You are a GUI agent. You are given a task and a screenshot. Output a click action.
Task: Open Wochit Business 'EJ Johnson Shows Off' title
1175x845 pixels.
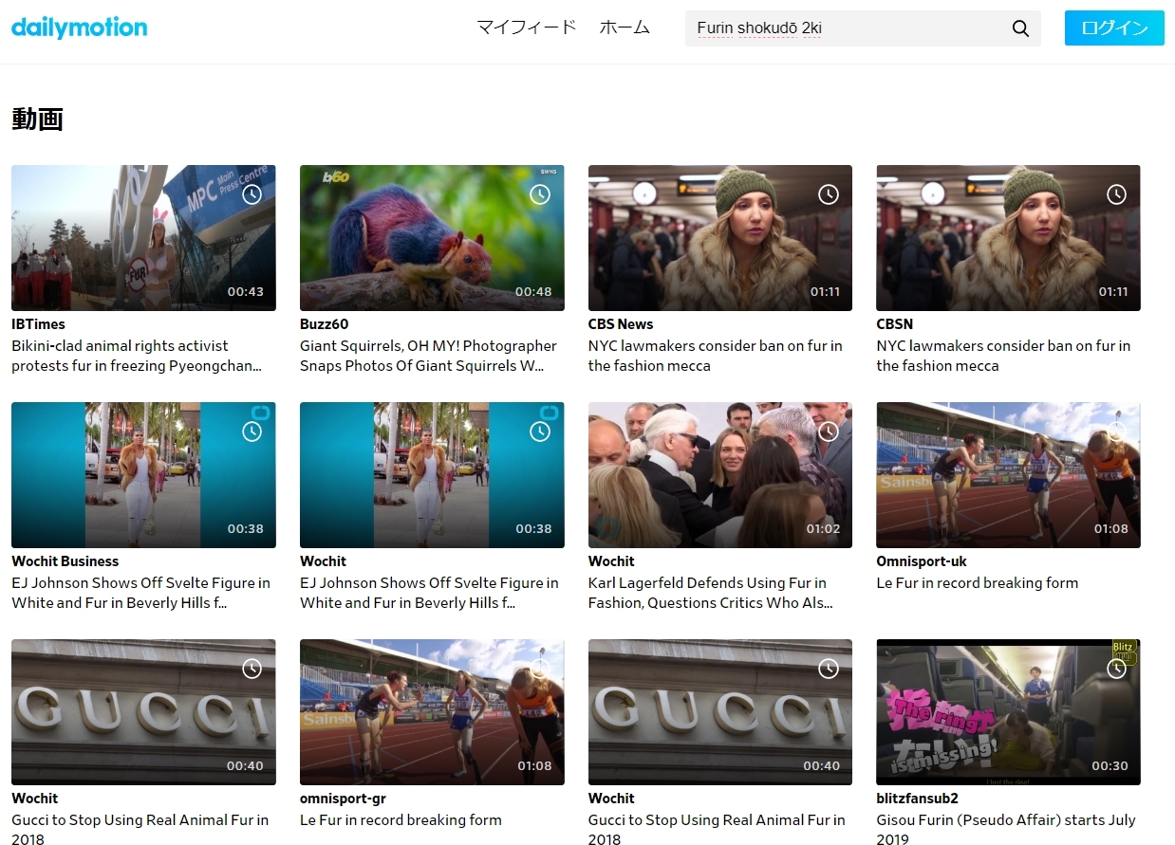[x=140, y=593]
